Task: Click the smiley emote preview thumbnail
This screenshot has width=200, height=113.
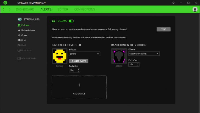Action: point(60,56)
